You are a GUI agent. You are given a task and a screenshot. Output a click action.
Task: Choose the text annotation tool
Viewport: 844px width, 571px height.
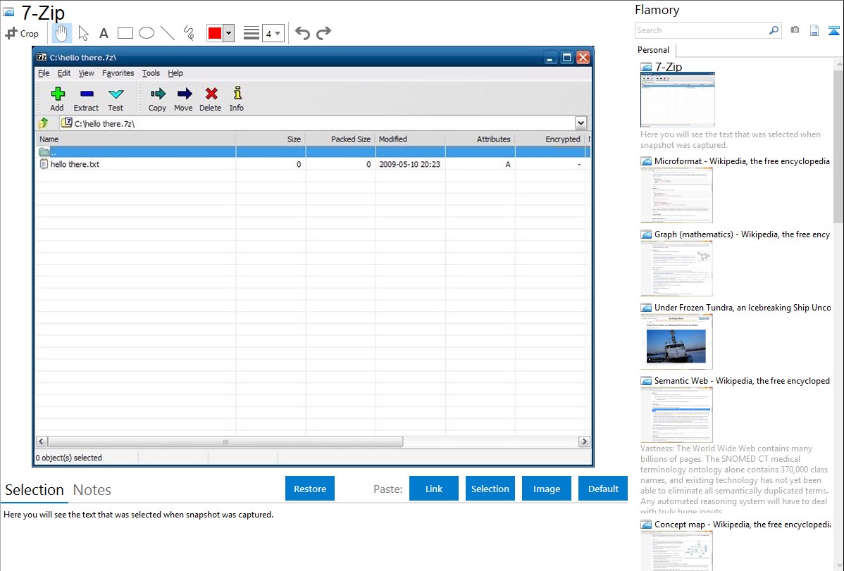click(104, 34)
